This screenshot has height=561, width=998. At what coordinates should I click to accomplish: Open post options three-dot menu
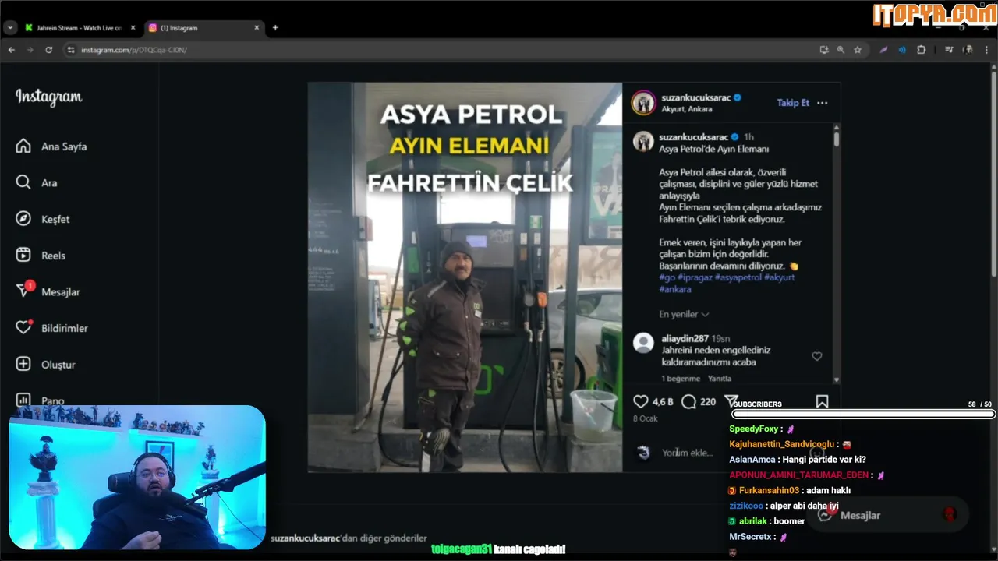[x=822, y=103]
